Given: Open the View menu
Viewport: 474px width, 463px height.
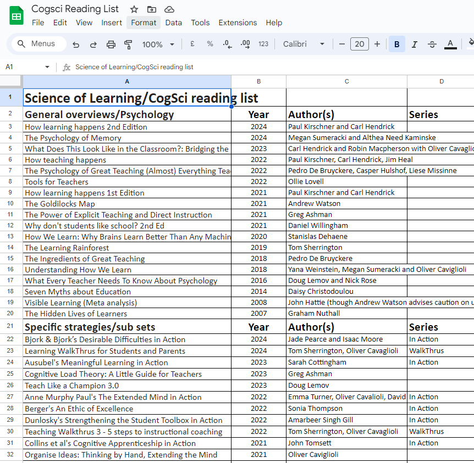Looking at the screenshot, I should tap(84, 23).
